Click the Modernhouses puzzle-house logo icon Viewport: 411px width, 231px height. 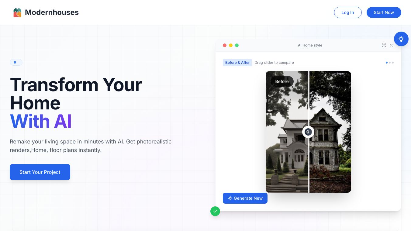(17, 12)
